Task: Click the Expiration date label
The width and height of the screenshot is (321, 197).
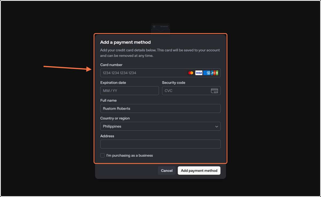Action: click(113, 83)
